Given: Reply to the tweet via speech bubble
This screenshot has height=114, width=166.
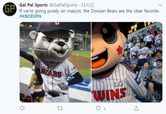Looking at the screenshot, I should 22,108.
